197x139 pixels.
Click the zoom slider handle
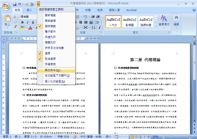coord(171,137)
